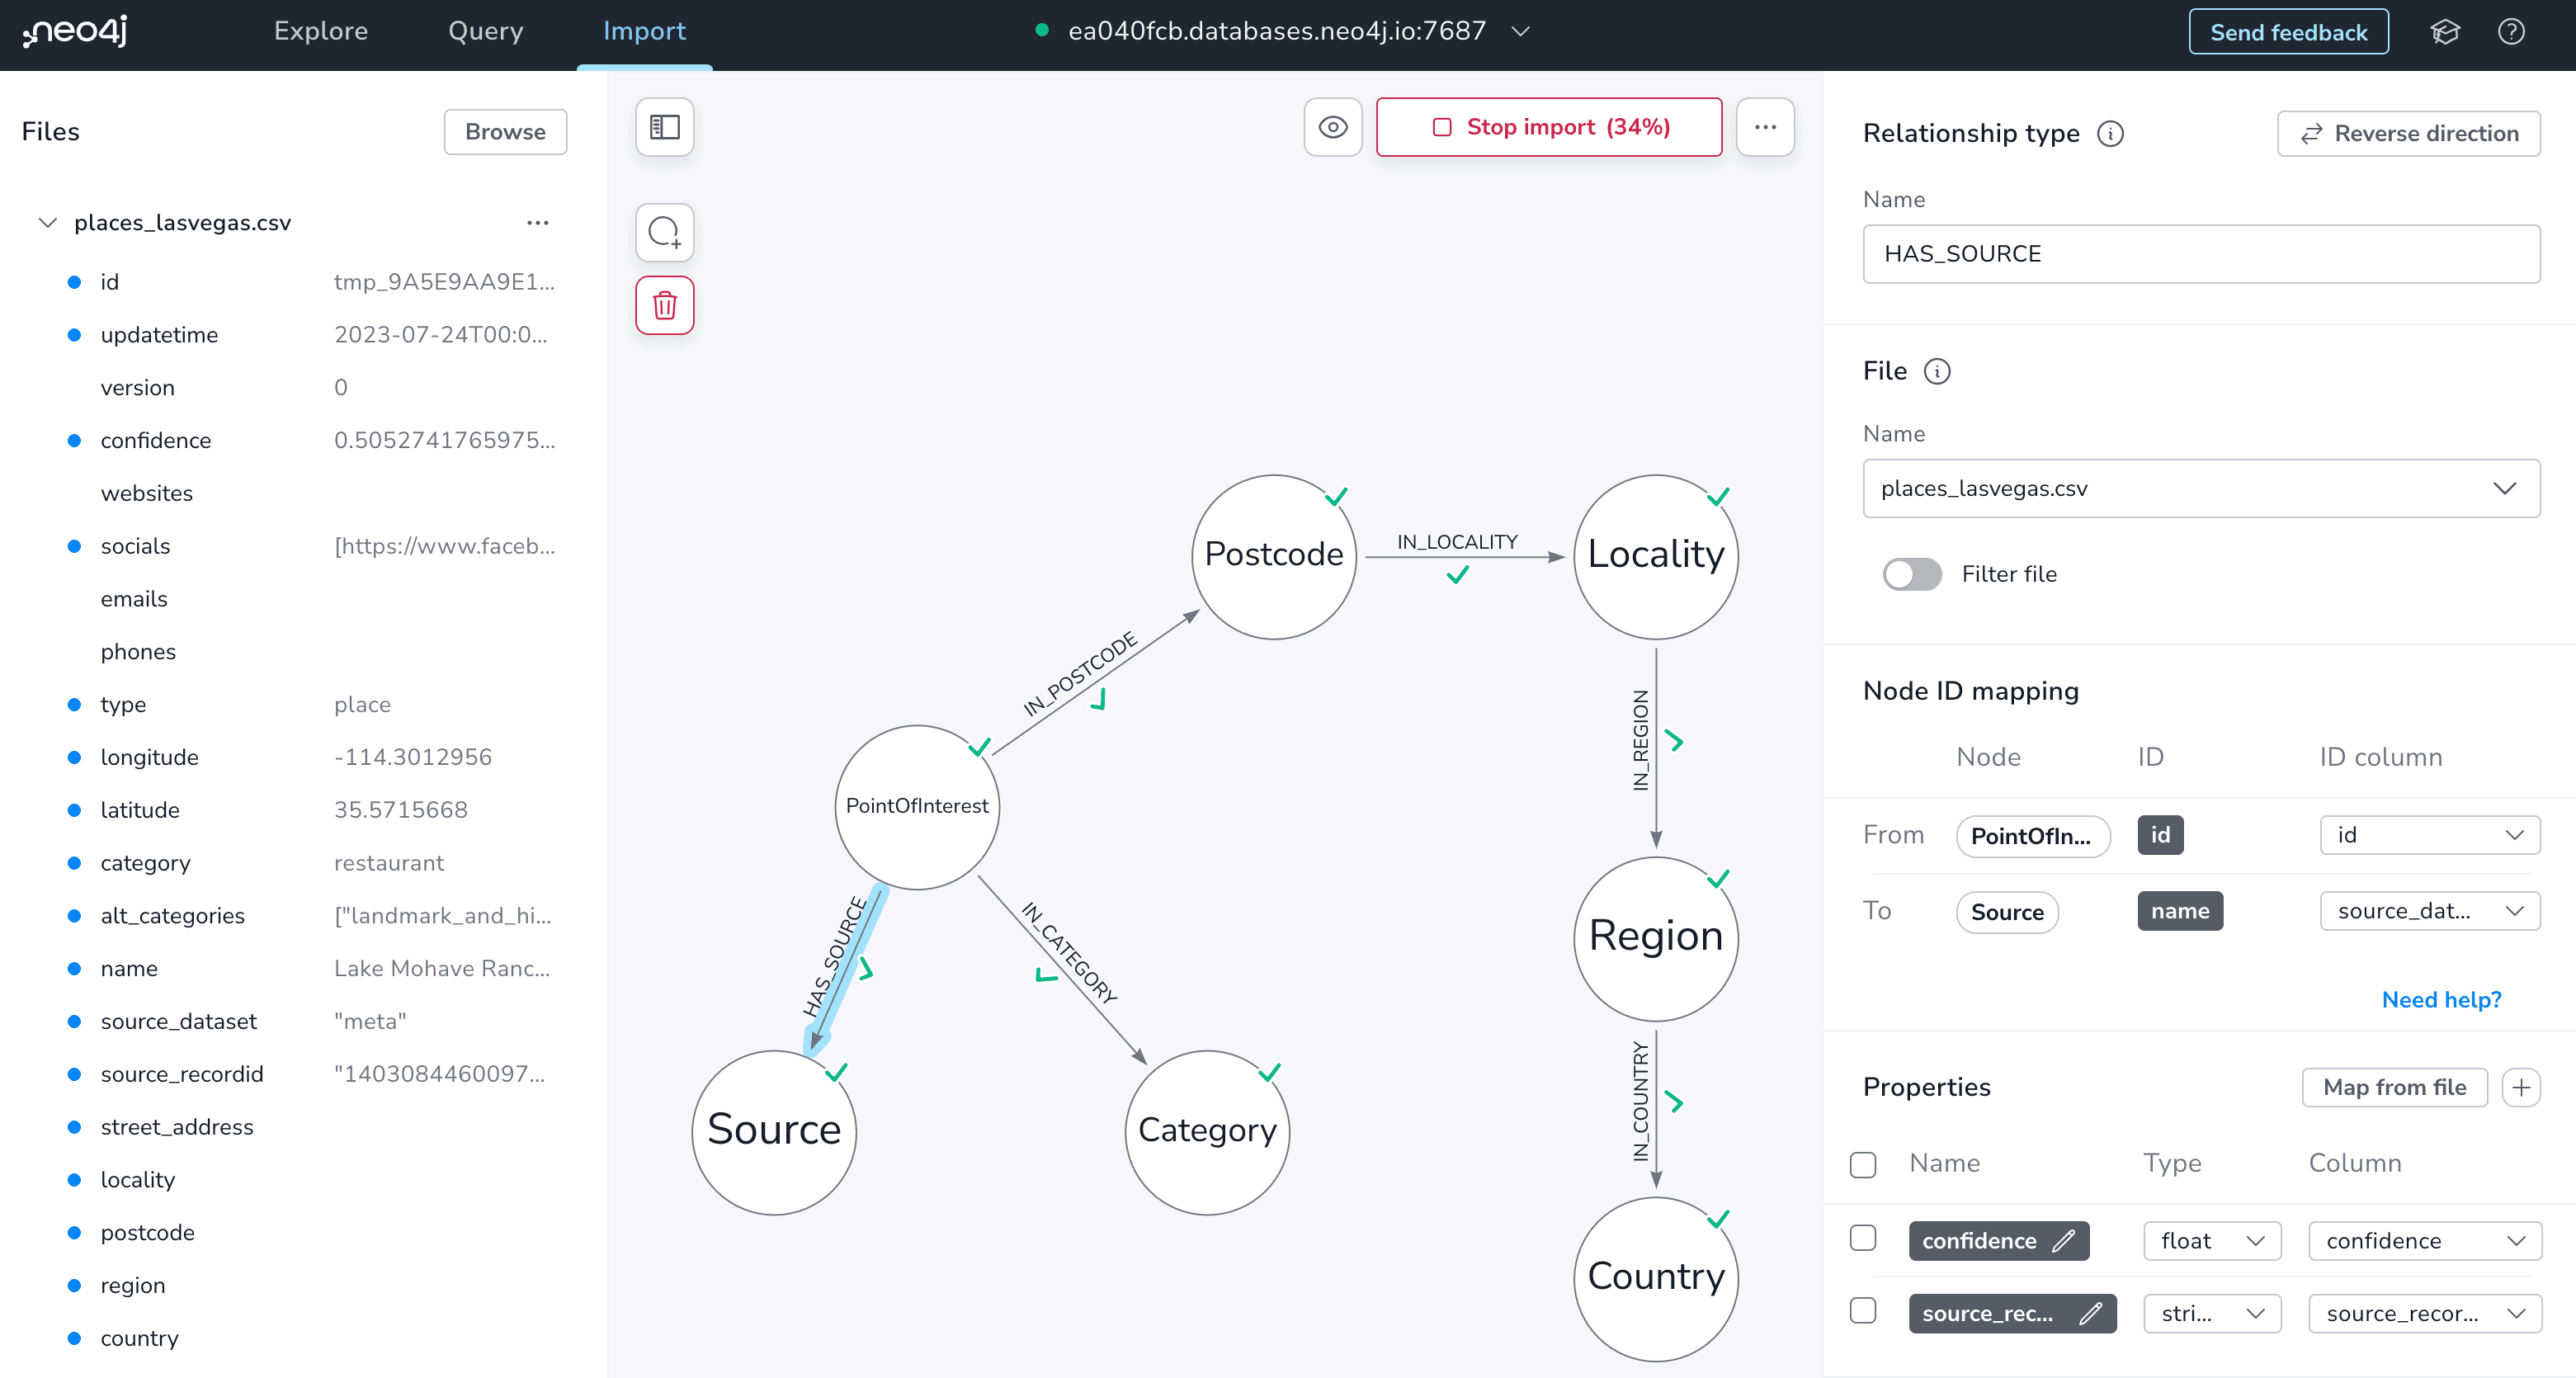Open the From ID column id dropdown

(2430, 836)
